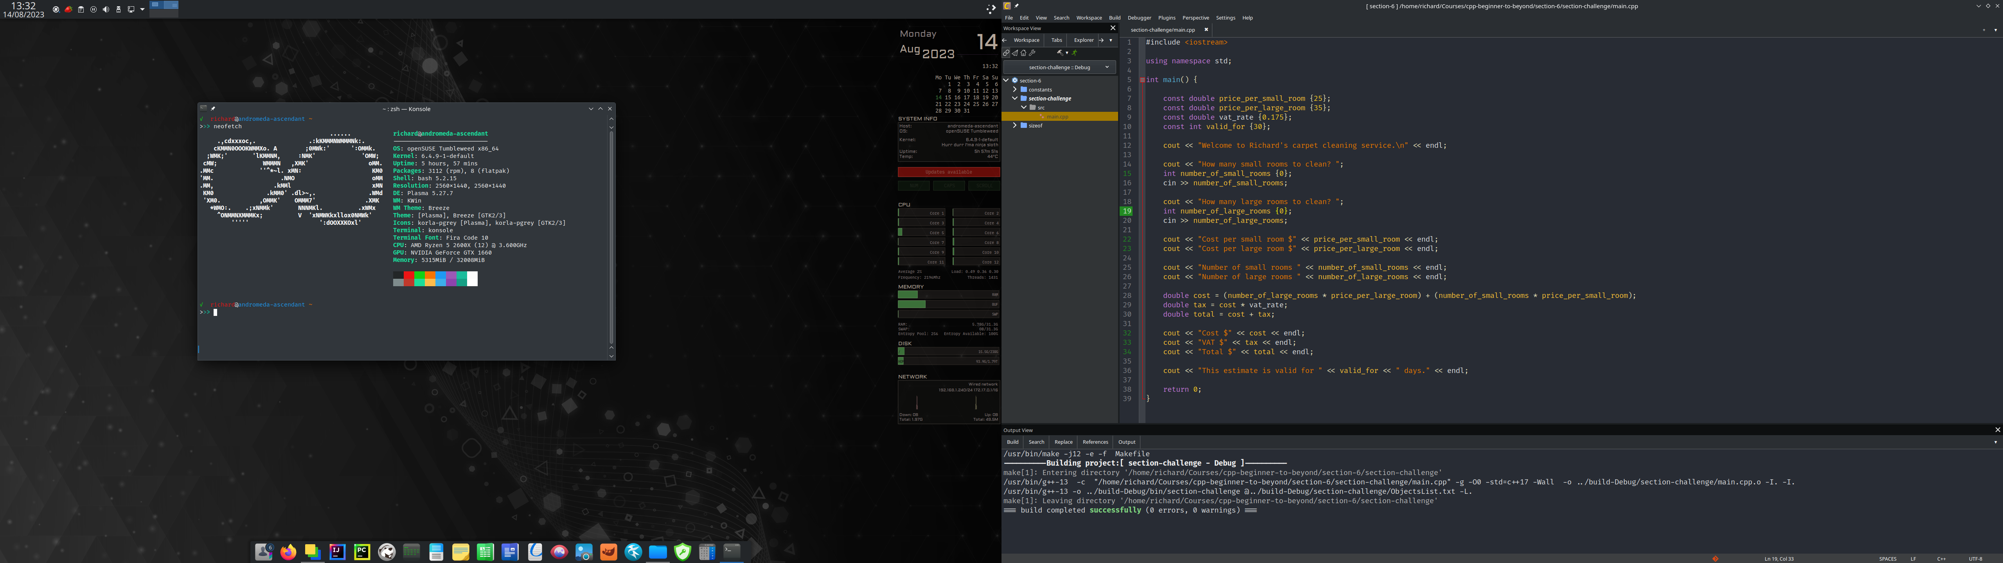The height and width of the screenshot is (563, 2003).
Task: Click UTF-8 encoding in status bar
Action: 1975,558
